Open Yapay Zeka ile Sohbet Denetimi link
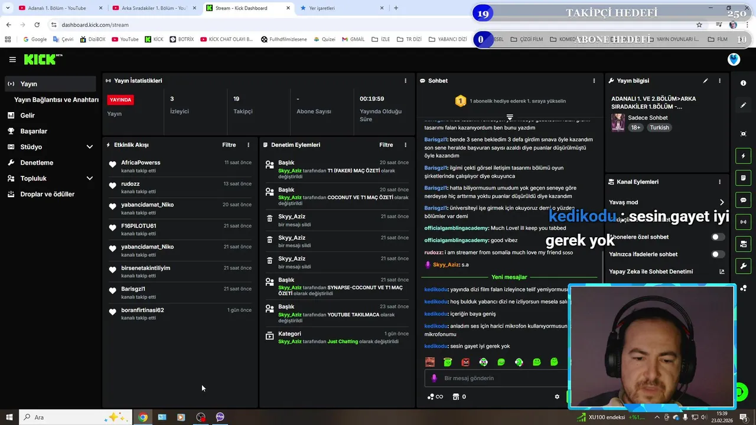756x425 pixels. pos(666,272)
